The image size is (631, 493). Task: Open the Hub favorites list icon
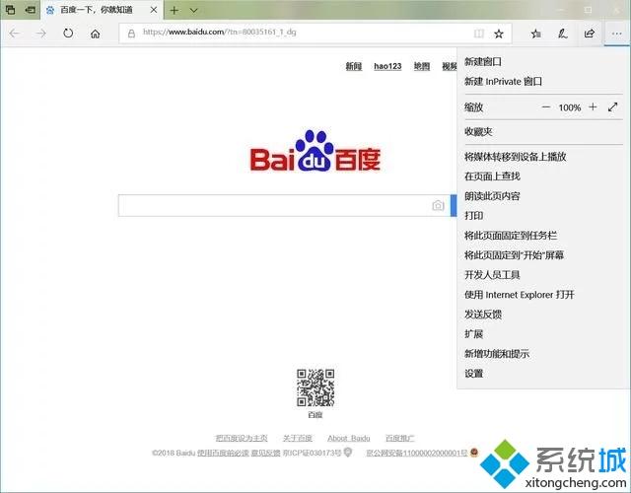[535, 34]
